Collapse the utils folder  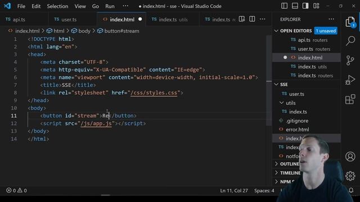(281, 103)
